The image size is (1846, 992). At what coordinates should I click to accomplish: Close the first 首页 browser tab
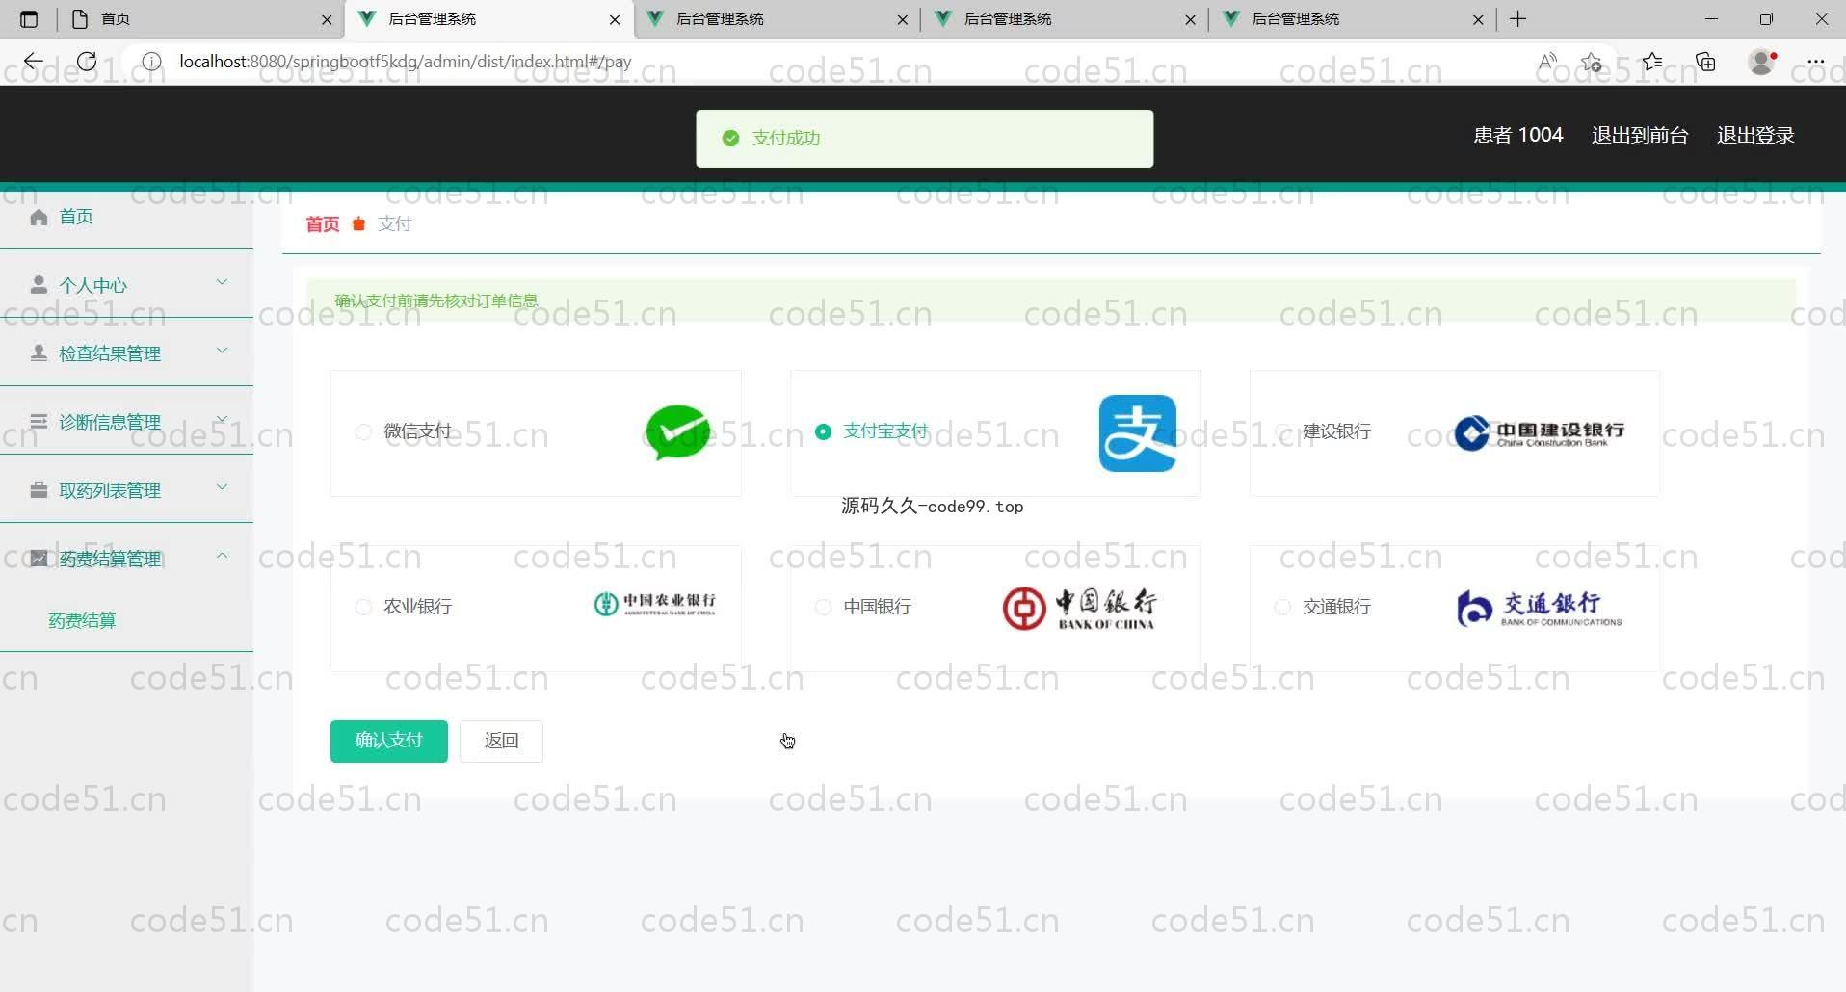[x=327, y=19]
